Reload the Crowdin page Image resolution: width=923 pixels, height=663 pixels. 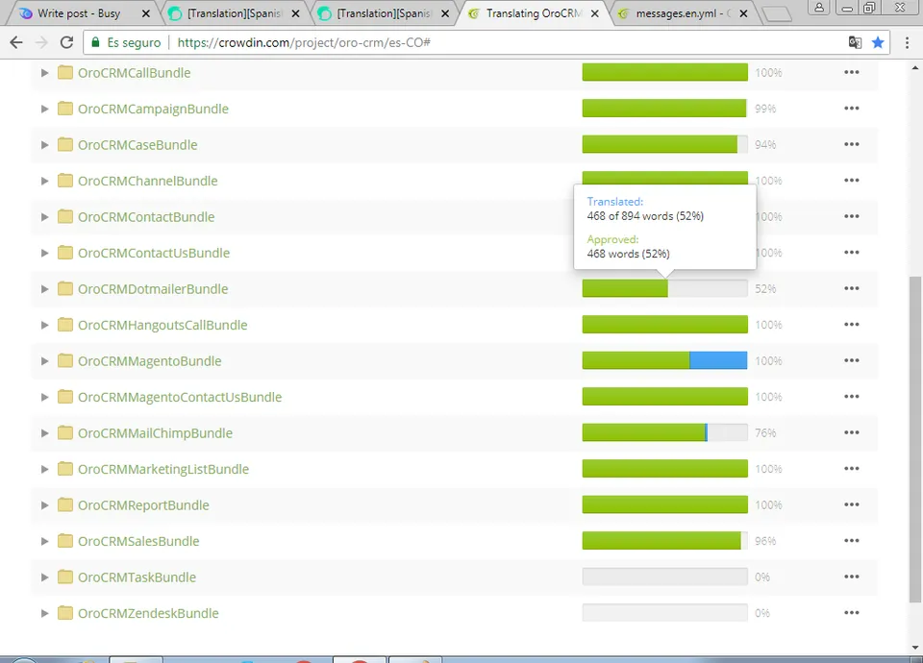coord(66,42)
